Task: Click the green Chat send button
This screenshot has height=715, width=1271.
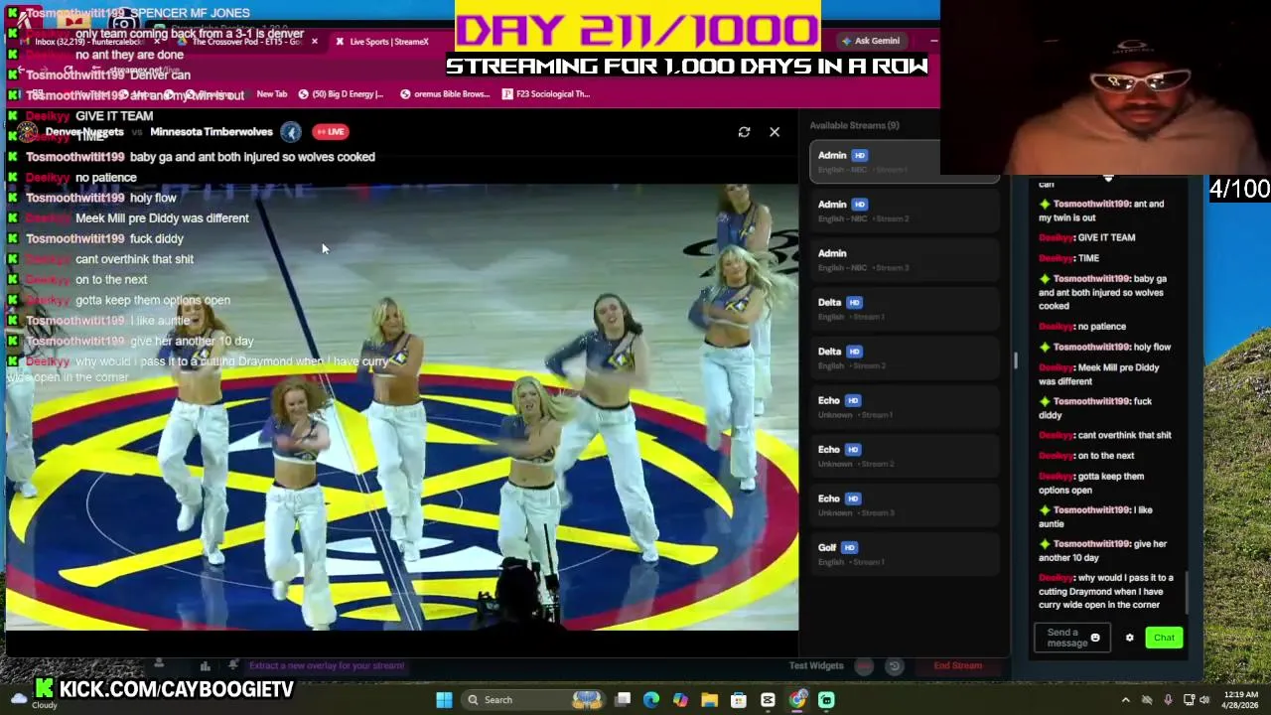Action: (1164, 638)
